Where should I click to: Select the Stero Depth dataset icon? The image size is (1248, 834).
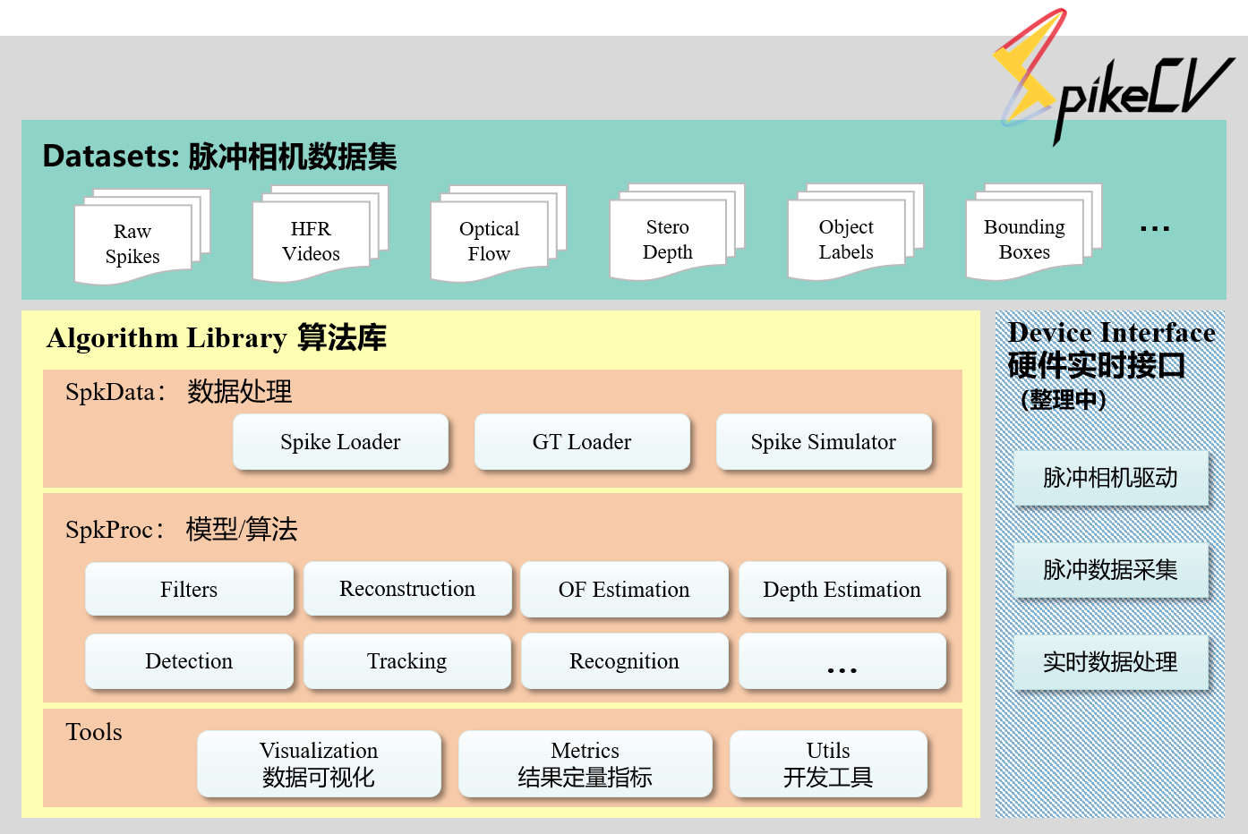point(677,232)
